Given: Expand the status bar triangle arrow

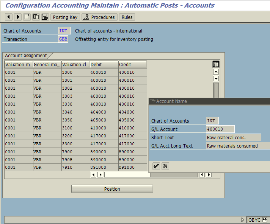Looking at the screenshot, I should tap(243, 220).
